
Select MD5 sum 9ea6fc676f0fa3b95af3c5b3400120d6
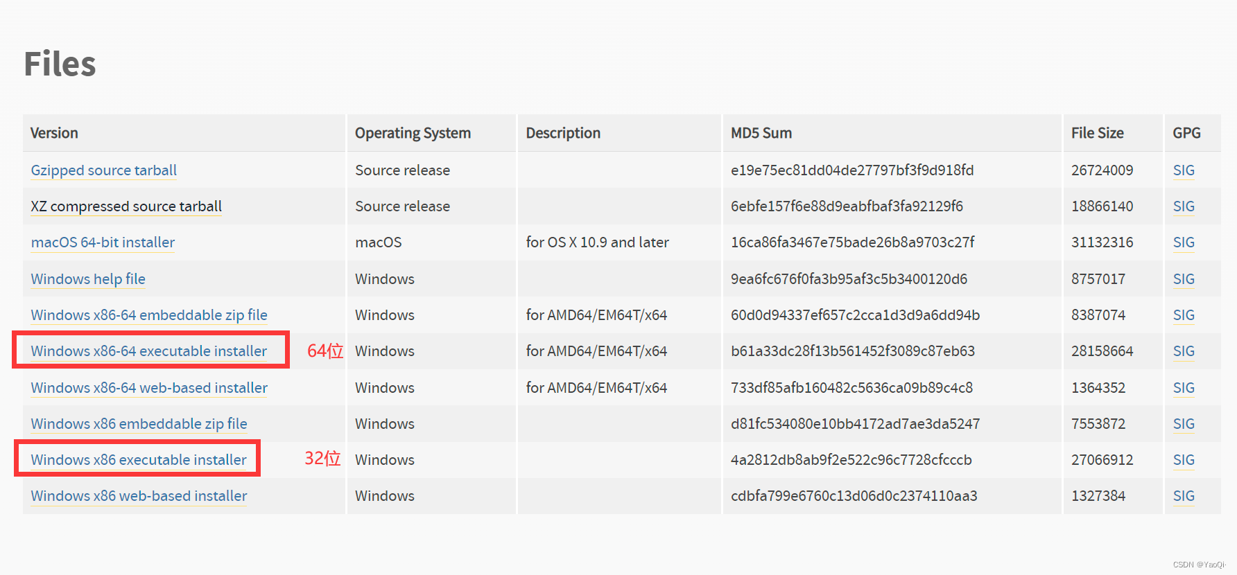849,279
